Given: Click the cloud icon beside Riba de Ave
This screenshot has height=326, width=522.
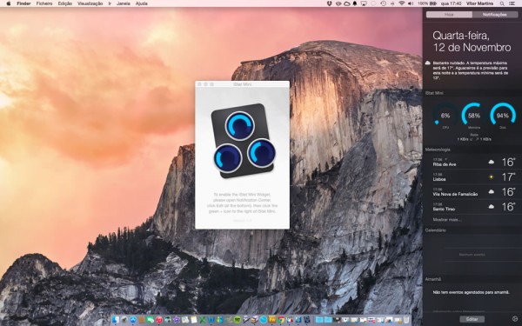Looking at the screenshot, I should [491, 162].
